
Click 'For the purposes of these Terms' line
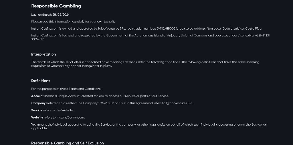point(66,89)
